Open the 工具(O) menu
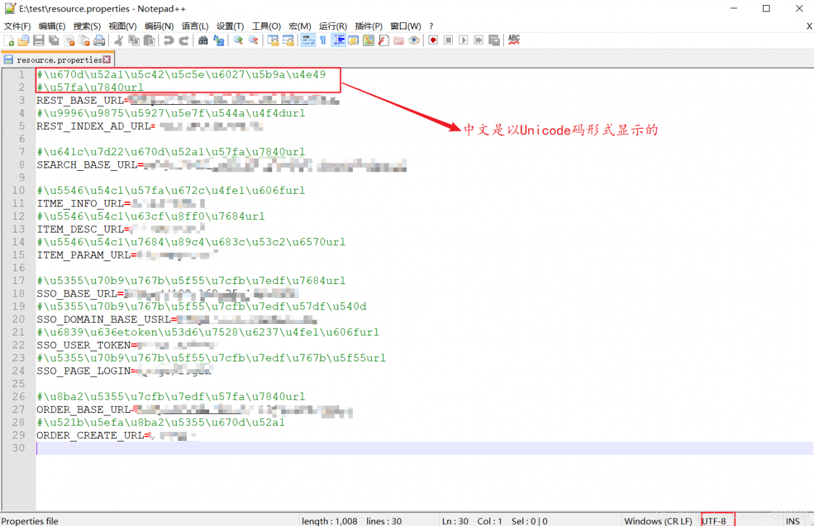814x526 pixels. (266, 26)
